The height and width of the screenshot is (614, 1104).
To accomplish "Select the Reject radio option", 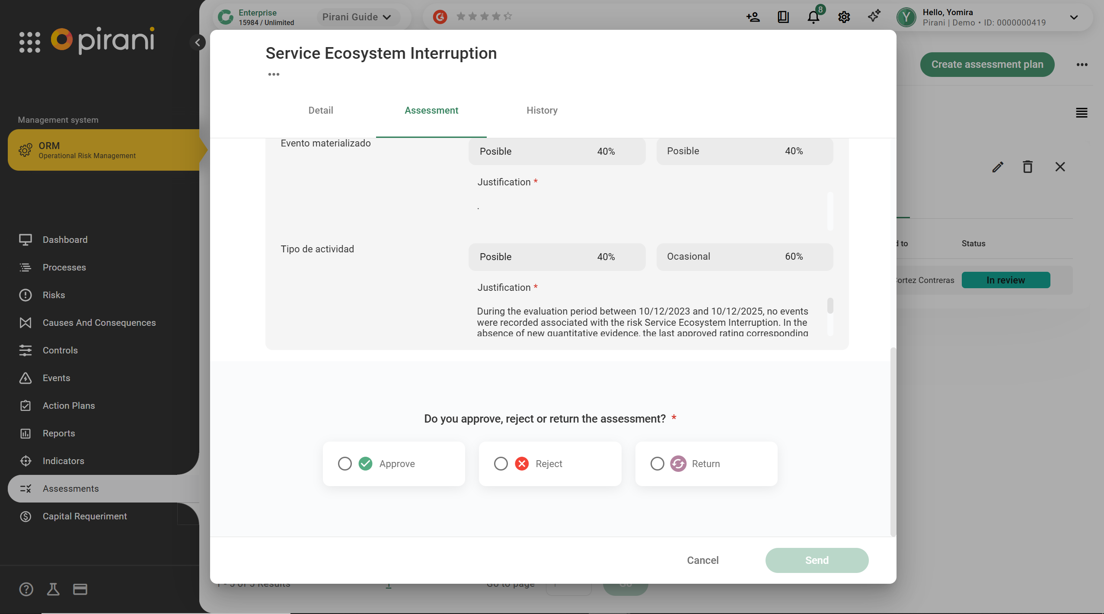I will pos(501,464).
